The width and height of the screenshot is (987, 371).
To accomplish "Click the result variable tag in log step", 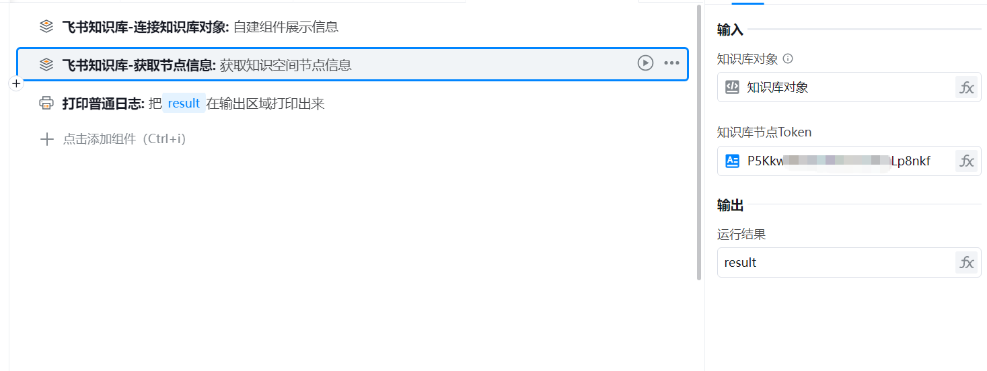I will coord(184,104).
